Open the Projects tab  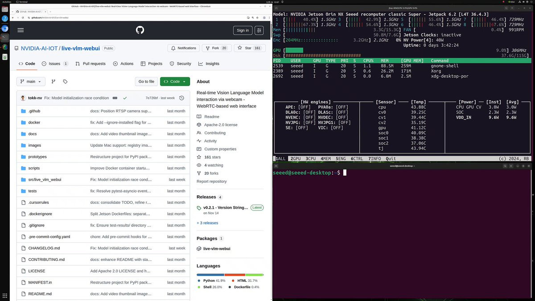pos(152,64)
